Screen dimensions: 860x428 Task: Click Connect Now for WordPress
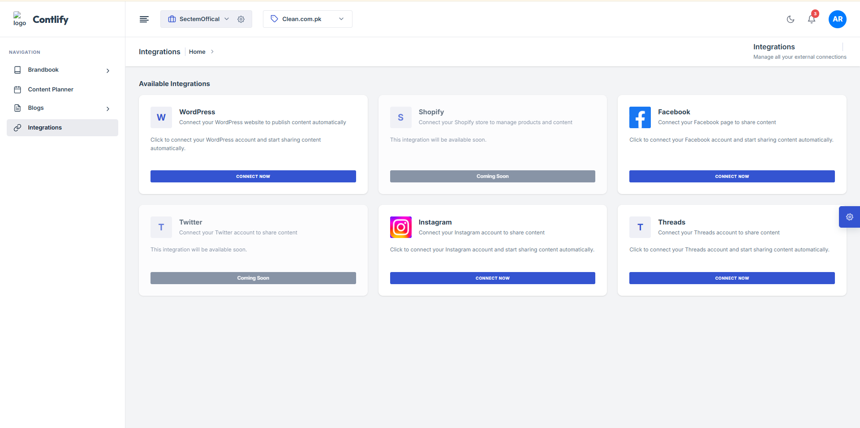click(x=253, y=176)
